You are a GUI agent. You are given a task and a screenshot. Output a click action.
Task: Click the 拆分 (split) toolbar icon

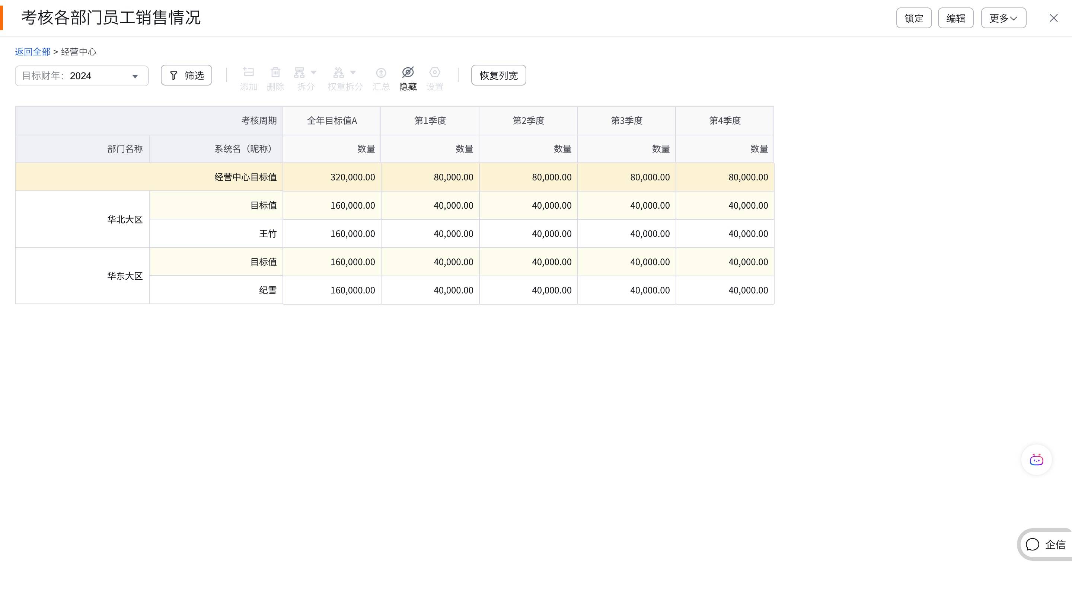(x=299, y=73)
